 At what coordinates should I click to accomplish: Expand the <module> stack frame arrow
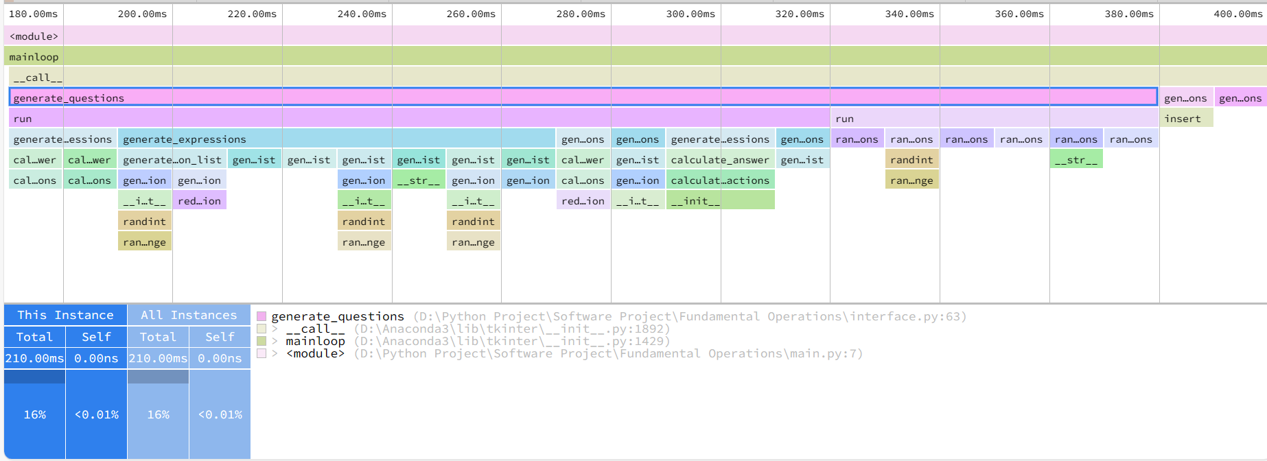[275, 353]
